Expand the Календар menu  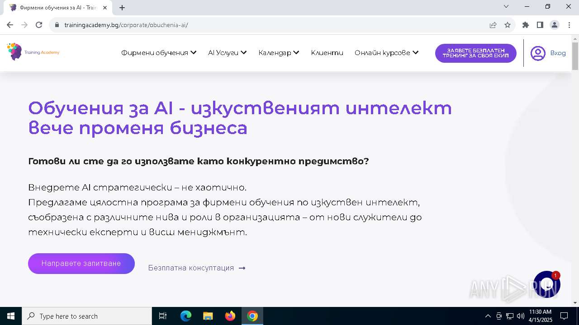[279, 53]
